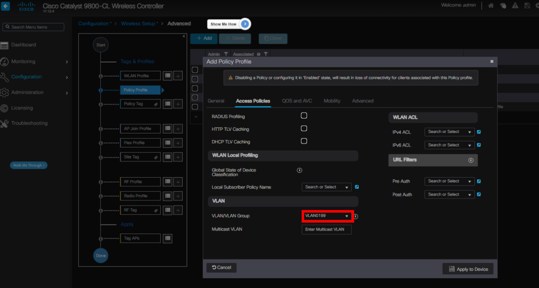
Task: Select the Access Policies tab
Action: click(253, 101)
